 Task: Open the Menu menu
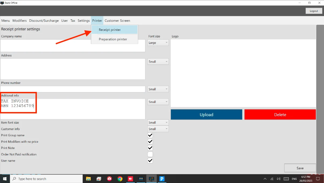(x=6, y=20)
